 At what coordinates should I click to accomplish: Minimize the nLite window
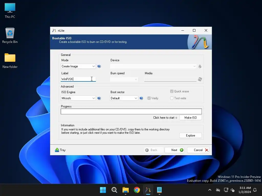[x=183, y=31]
